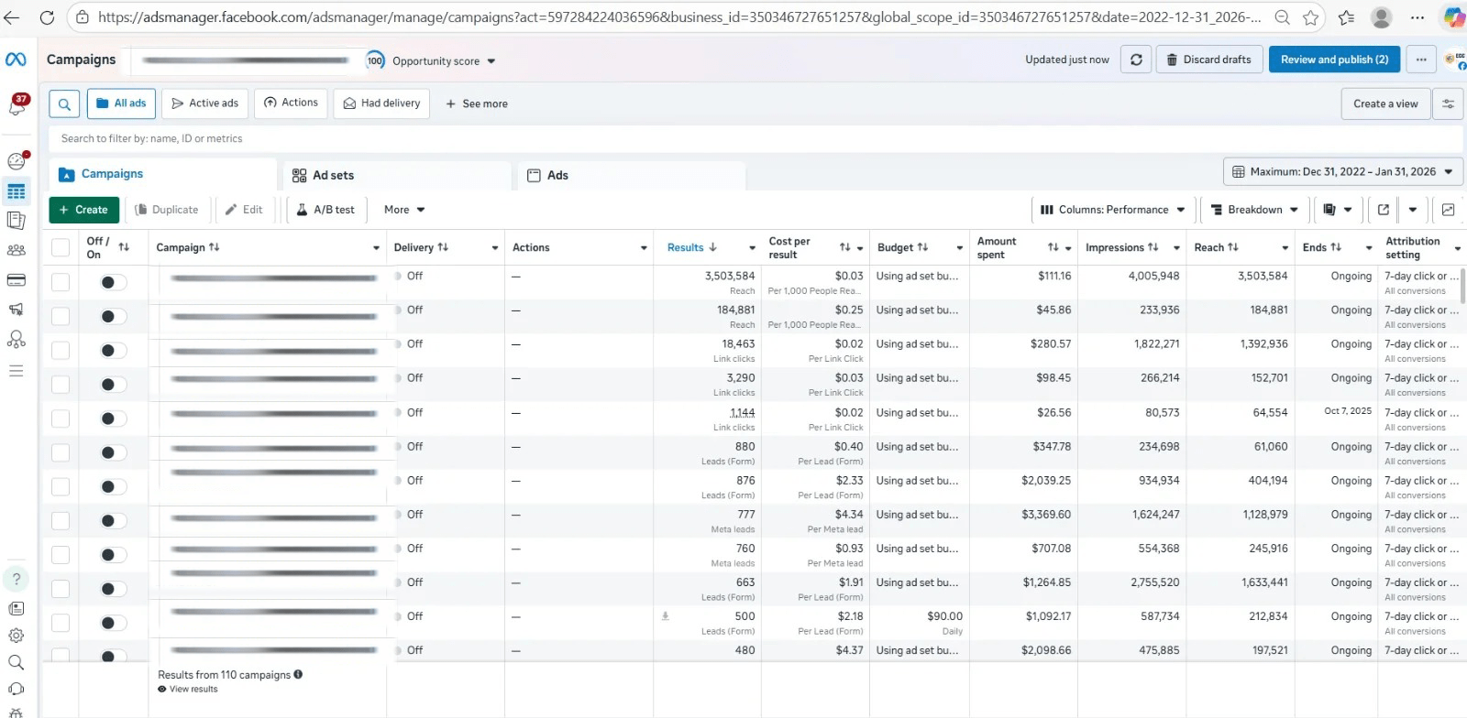Switch to the Ads tab
This screenshot has height=718, width=1467.
557,175
